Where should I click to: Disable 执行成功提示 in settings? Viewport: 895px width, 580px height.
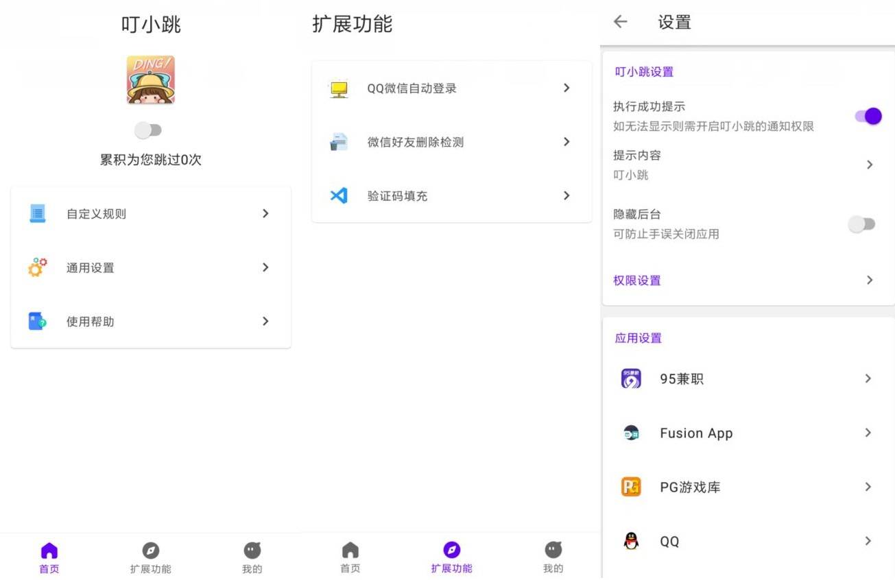click(868, 116)
